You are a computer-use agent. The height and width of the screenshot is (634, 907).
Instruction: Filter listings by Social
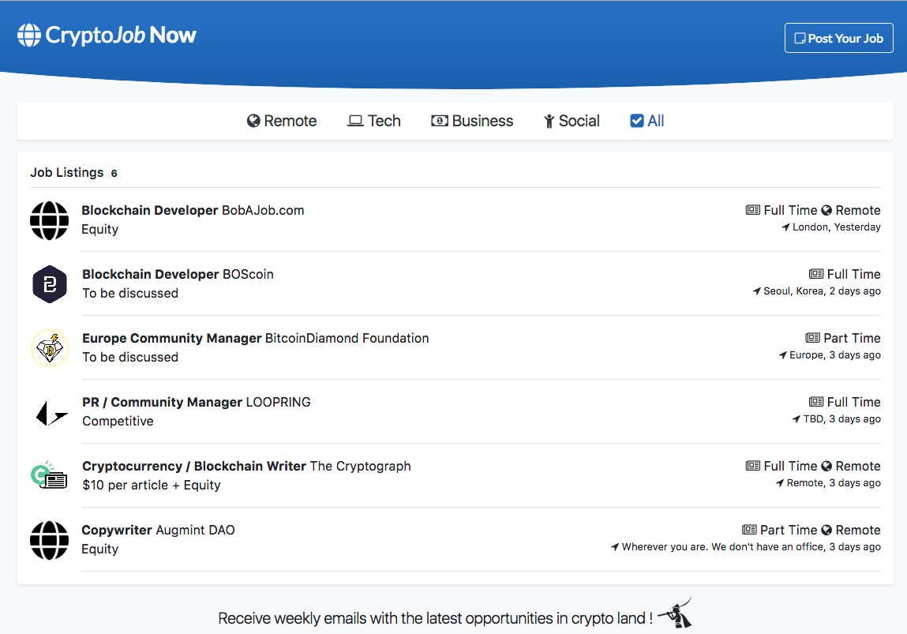click(572, 121)
